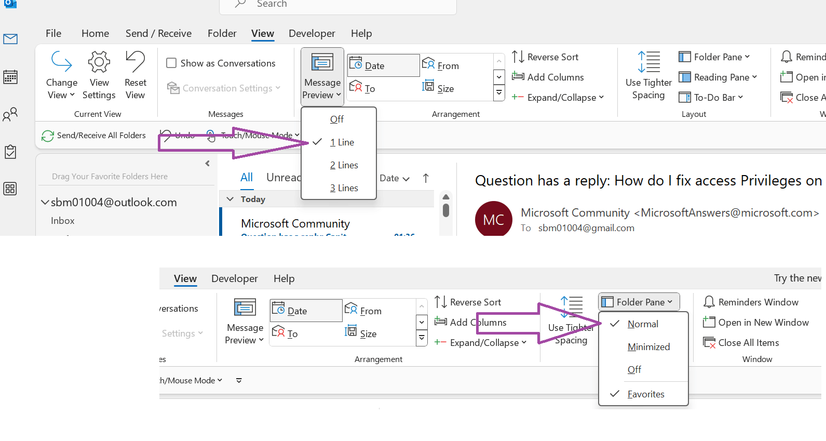Open Message Preview in lower ribbon
This screenshot has height=441, width=826.
(245, 322)
